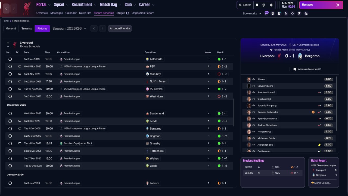Viewport: 348px width, 196px height.
Task: Switch to the Training tab
Action: (27, 29)
